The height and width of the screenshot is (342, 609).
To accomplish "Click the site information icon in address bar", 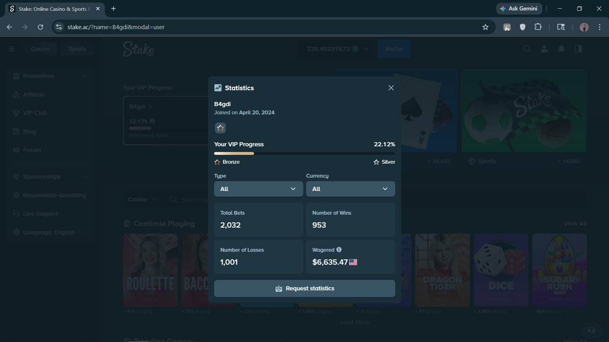I will (59, 27).
